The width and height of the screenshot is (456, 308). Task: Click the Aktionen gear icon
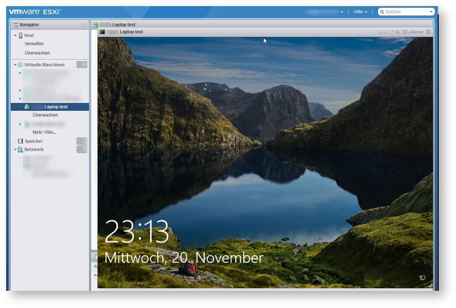pos(405,32)
